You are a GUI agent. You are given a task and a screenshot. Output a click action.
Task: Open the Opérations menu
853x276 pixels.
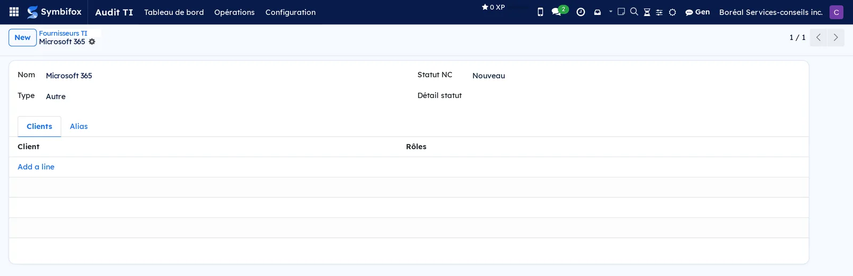point(235,12)
